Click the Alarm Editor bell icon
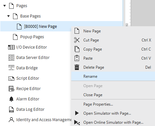155x126 pixels. [11, 99]
